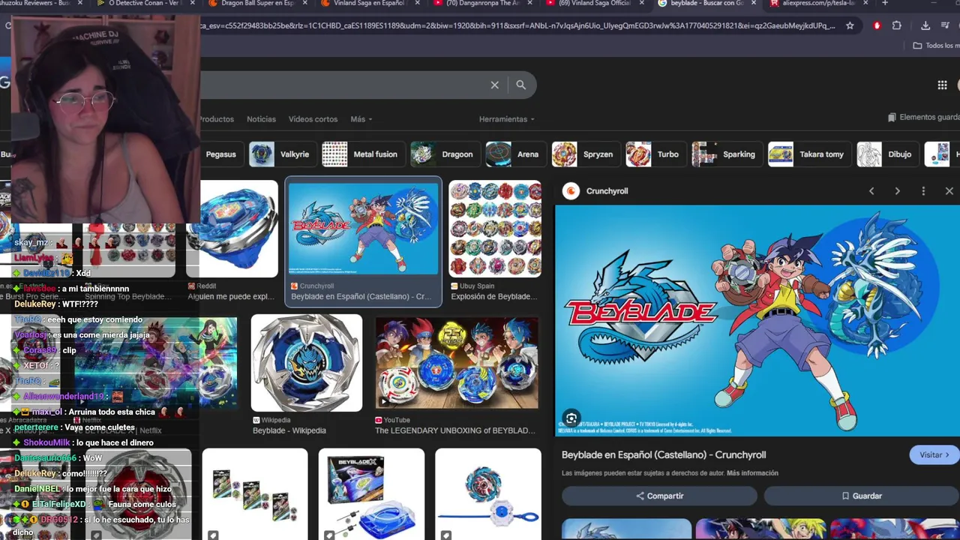This screenshot has height=540, width=960.
Task: Open a new browser tab with plus icon
Action: (884, 3)
